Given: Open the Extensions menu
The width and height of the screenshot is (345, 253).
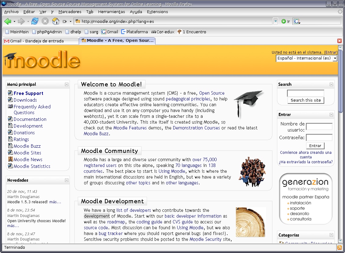Looking at the screenshot, I should (x=157, y=12).
